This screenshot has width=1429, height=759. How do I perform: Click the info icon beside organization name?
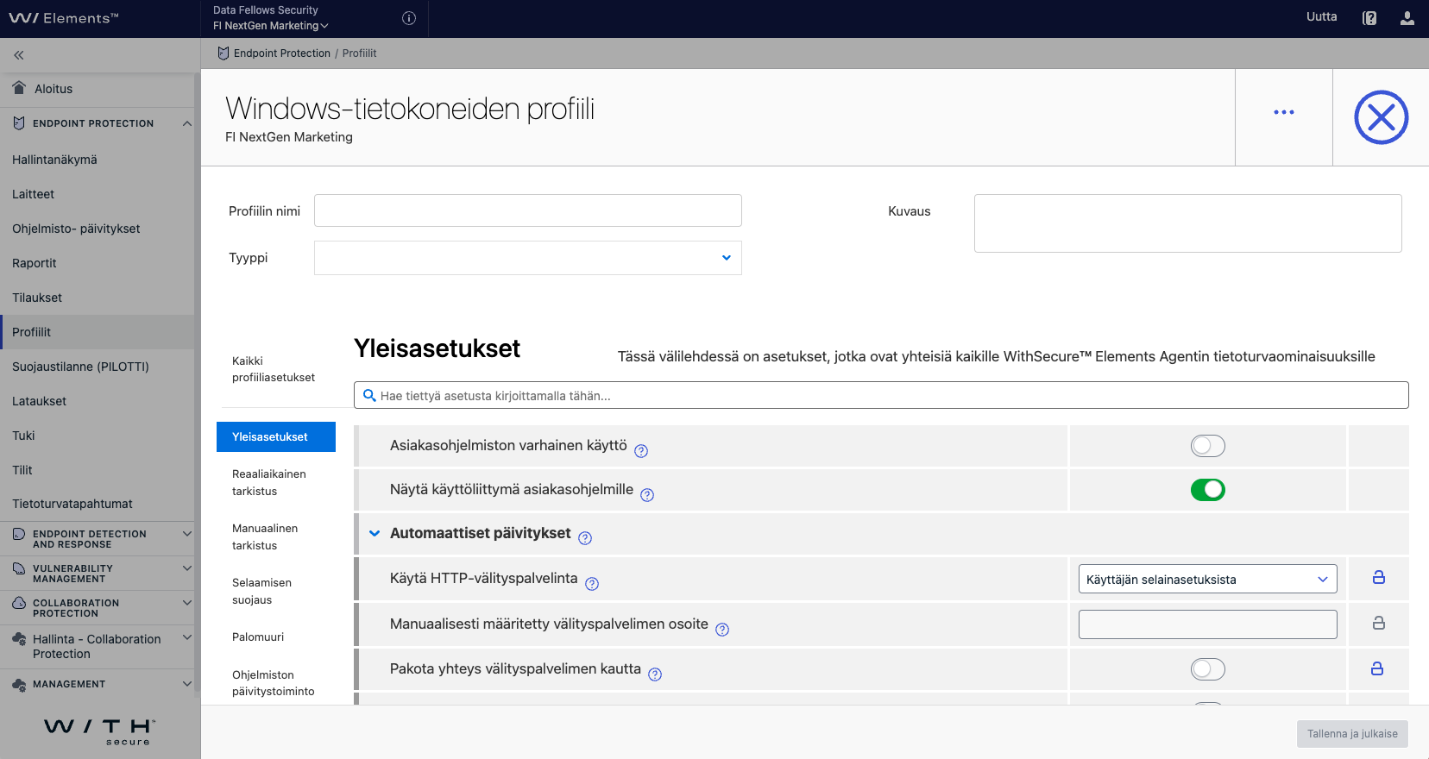click(409, 18)
